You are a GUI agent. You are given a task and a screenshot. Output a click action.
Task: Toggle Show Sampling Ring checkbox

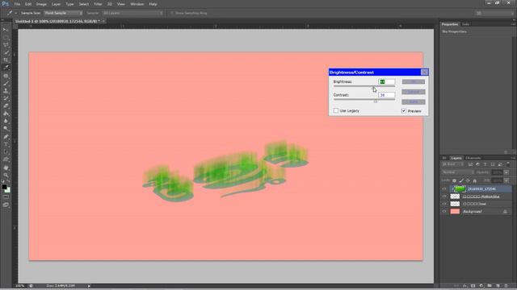click(x=172, y=13)
